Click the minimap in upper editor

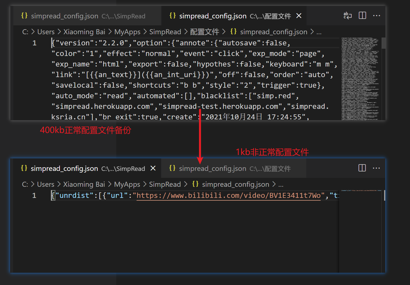pyautogui.click(x=360, y=79)
